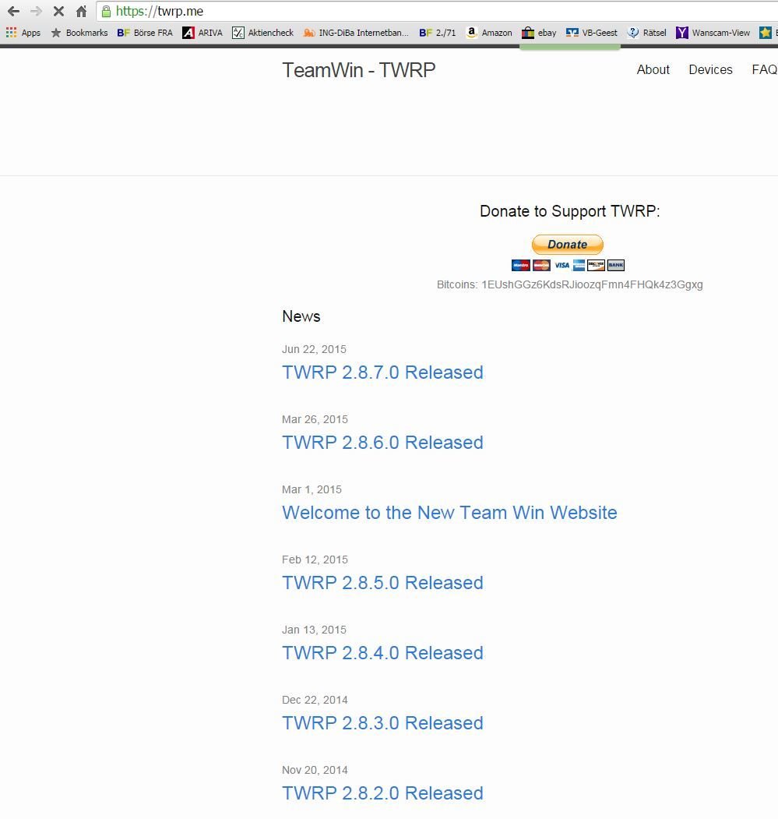Click the Nov 20, 2014 date text
The width and height of the screenshot is (778, 819).
(x=315, y=770)
